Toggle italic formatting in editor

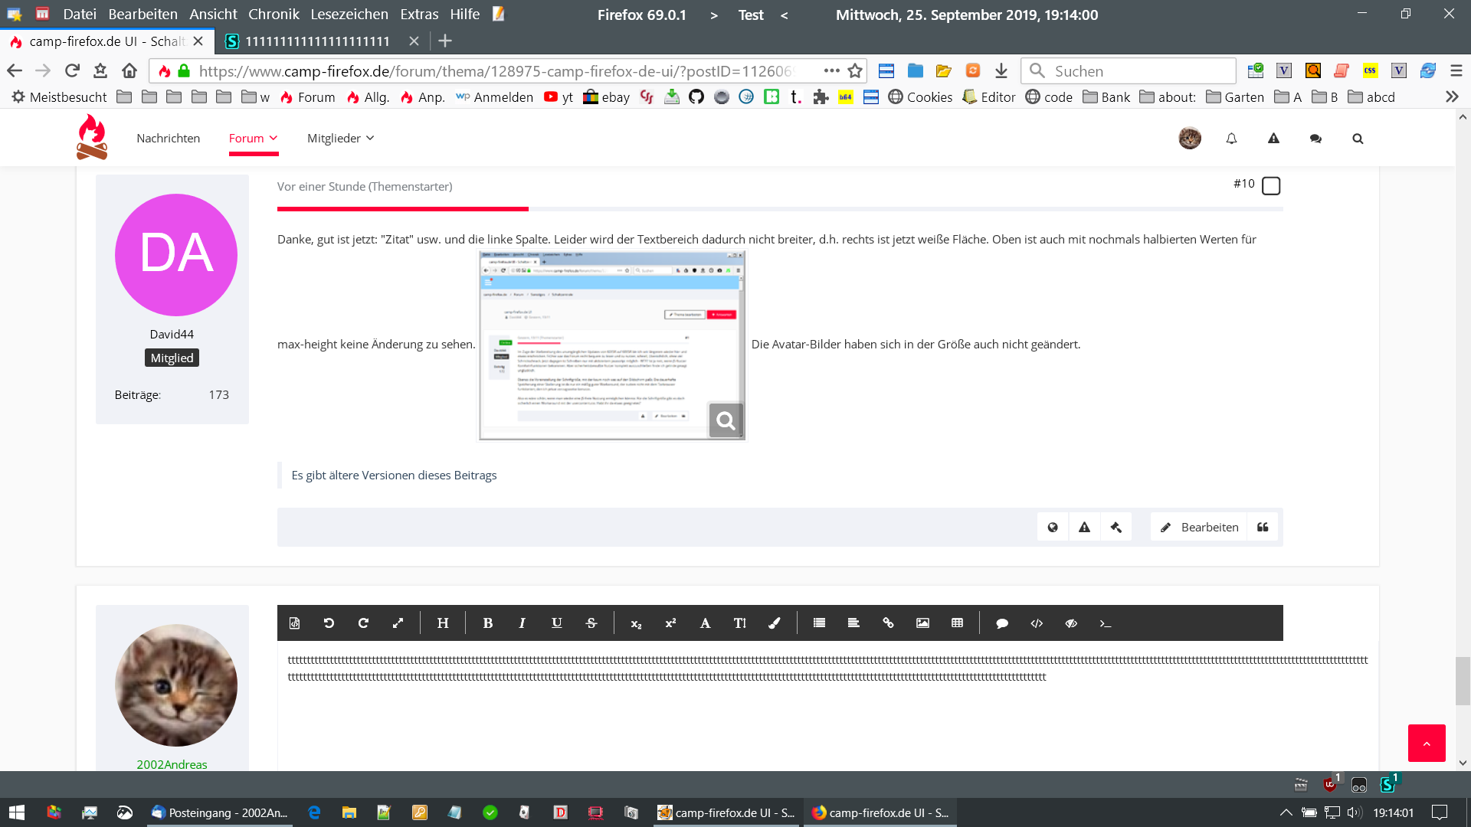tap(522, 623)
